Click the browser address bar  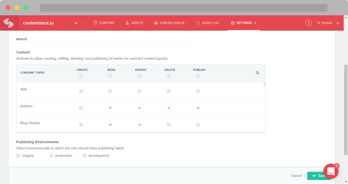184,8
